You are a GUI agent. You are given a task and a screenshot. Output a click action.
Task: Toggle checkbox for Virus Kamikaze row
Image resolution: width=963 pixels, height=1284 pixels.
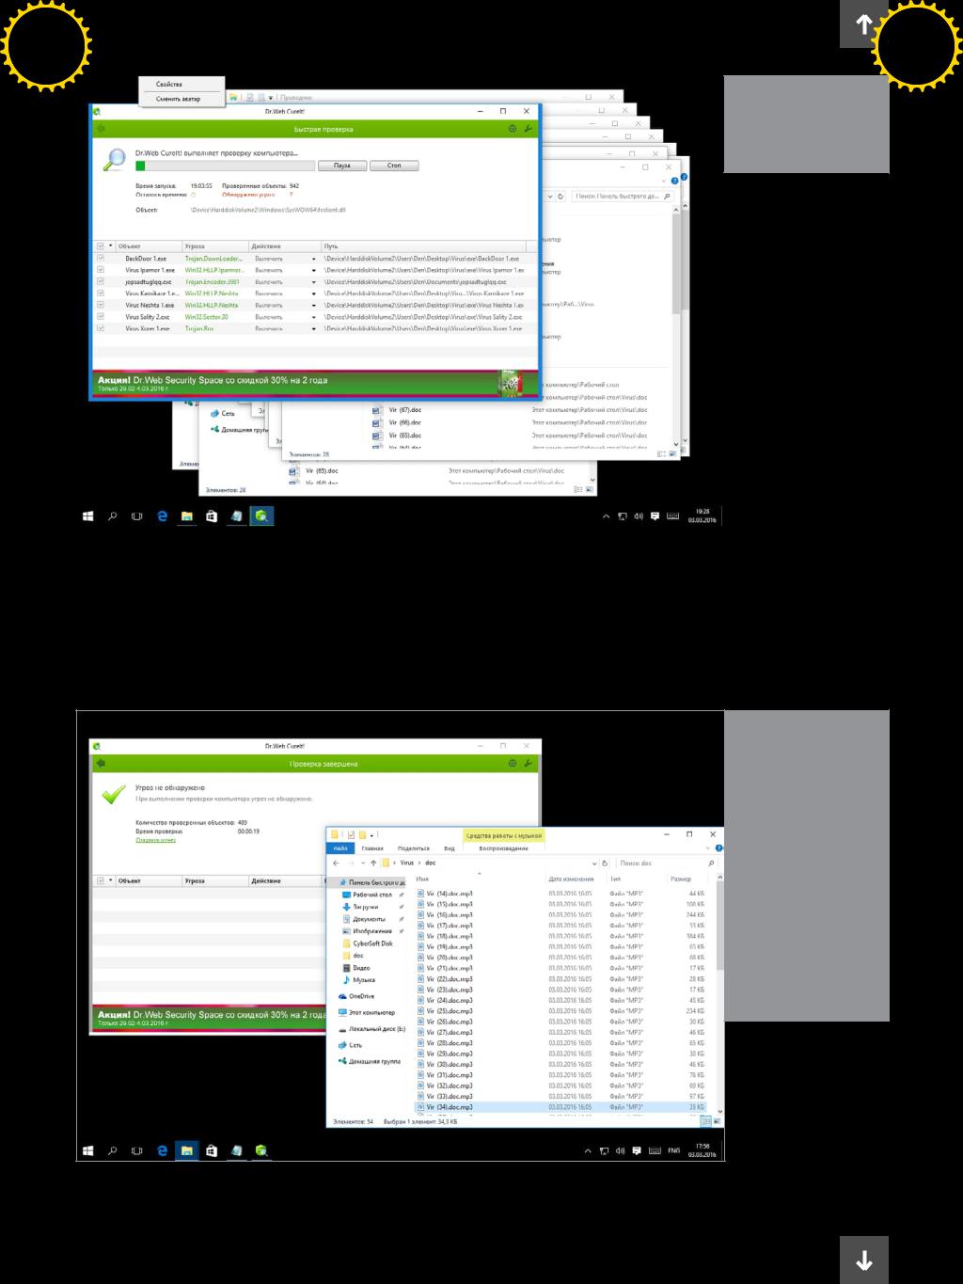pos(101,293)
